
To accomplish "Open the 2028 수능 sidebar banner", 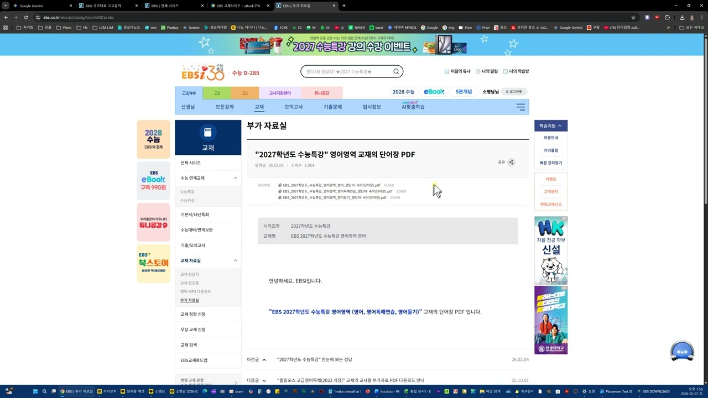I will pyautogui.click(x=153, y=139).
